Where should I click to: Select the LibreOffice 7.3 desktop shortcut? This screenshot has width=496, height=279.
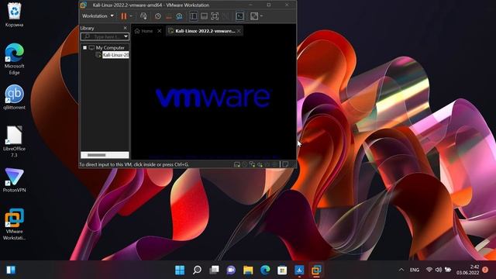click(x=14, y=142)
